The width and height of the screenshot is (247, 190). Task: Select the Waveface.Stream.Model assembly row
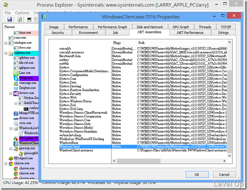pyautogui.click(x=143, y=128)
